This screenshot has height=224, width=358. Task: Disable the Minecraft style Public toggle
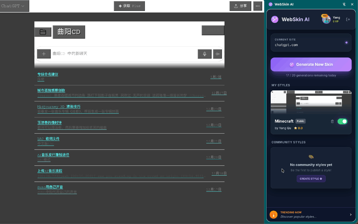pos(342,121)
